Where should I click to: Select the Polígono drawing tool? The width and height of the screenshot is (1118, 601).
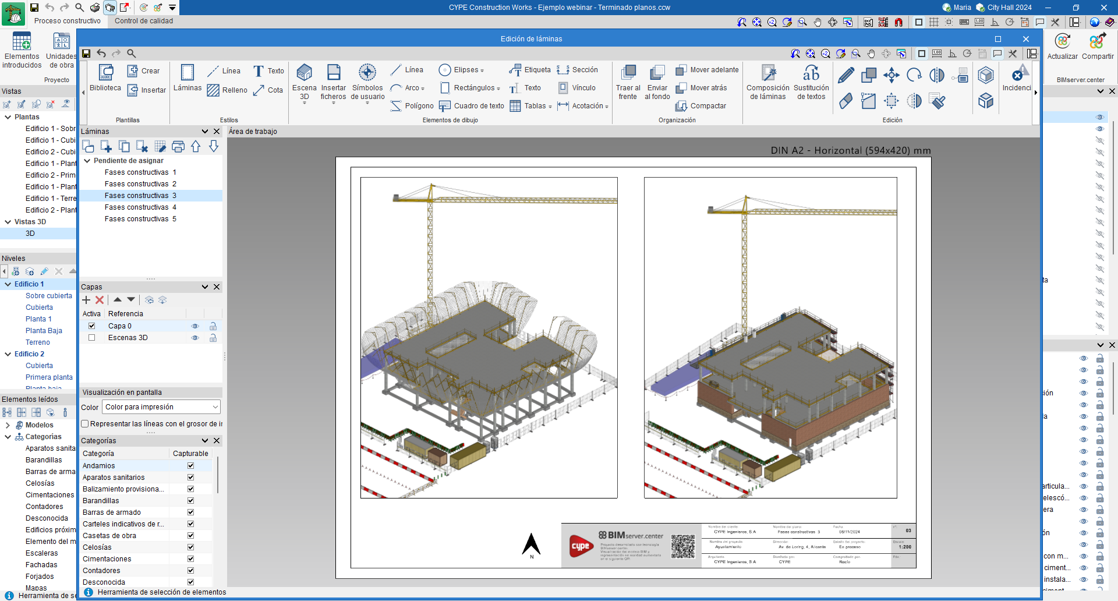click(x=412, y=106)
